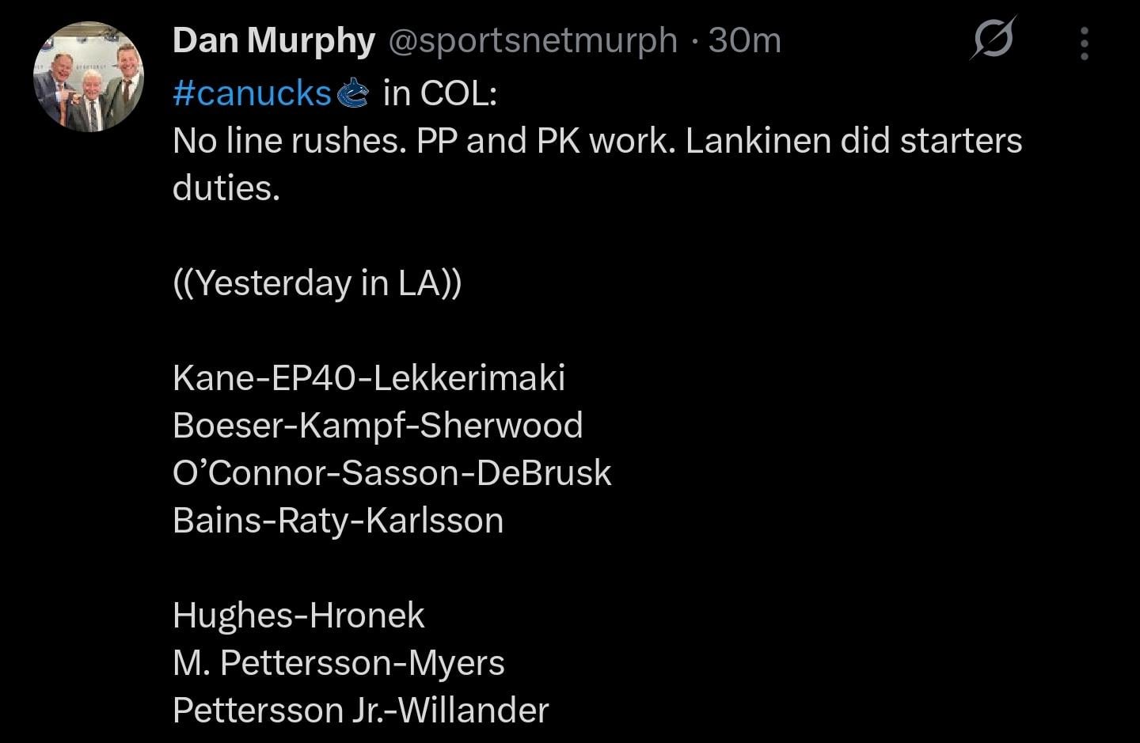The image size is (1140, 743).
Task: Click the Hughes-Hronek defense pairing text
Action: coord(298,615)
